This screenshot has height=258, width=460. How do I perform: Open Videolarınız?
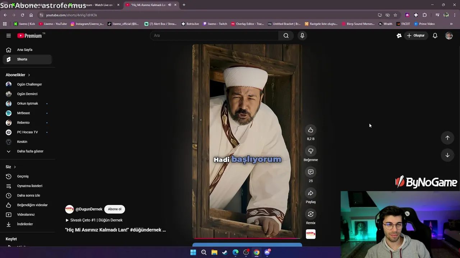click(x=27, y=215)
